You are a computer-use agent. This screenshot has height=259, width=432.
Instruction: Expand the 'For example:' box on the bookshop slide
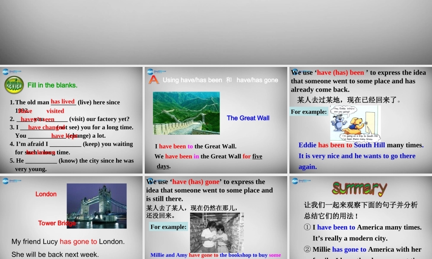168,227
